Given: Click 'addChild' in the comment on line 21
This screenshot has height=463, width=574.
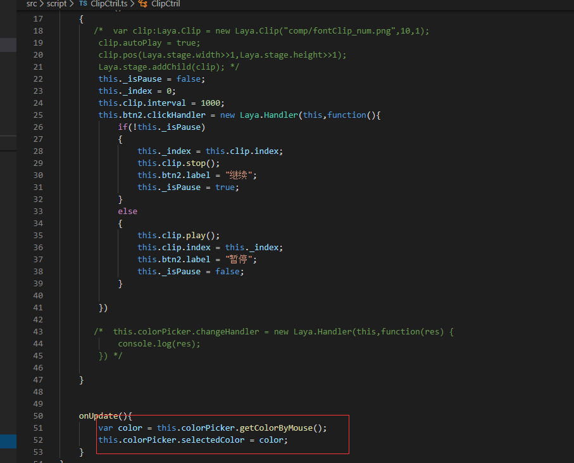Looking at the screenshot, I should (172, 67).
